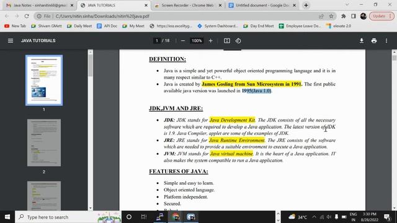Open the Chrome profile avatar

[x=364, y=16]
